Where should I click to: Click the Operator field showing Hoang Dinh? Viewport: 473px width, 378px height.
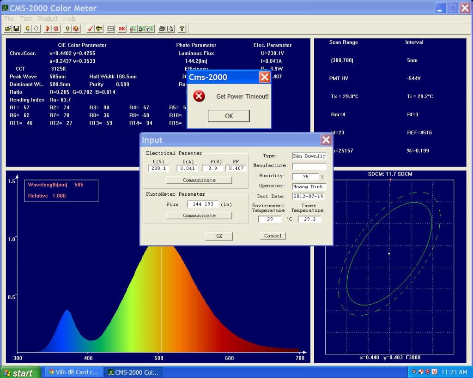309,186
